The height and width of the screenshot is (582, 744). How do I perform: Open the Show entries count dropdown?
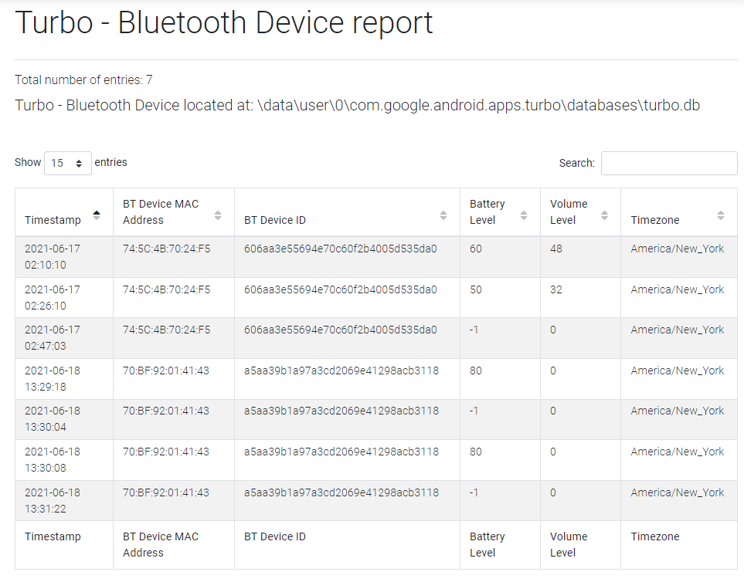(x=68, y=163)
